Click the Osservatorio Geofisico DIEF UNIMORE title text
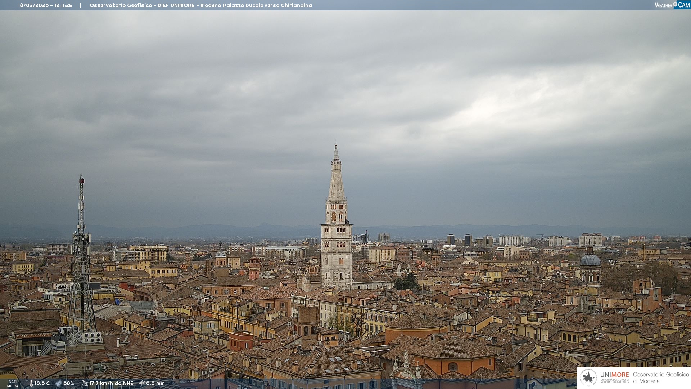 point(200,5)
